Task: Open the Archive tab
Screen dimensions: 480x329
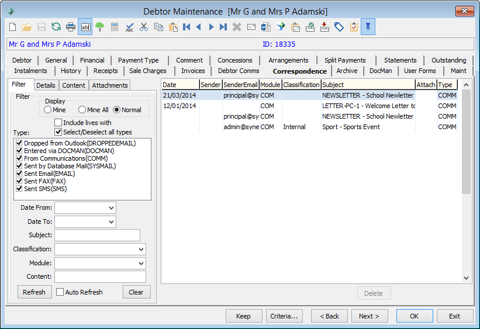Action: click(x=347, y=71)
